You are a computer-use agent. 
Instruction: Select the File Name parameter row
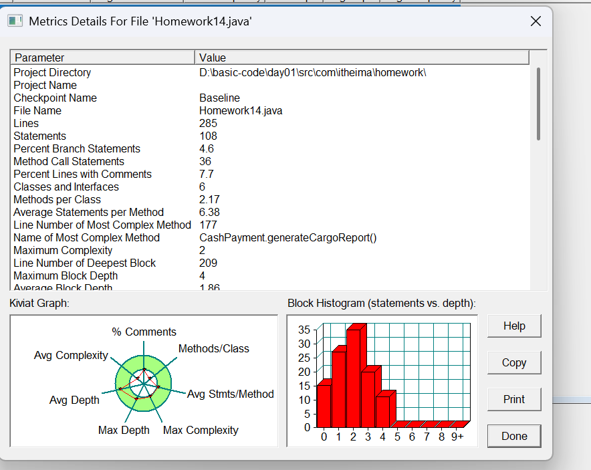point(270,111)
